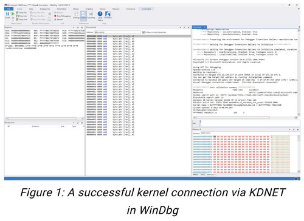Switch to the Source ribbon tab

pyautogui.click(x=103, y=9)
